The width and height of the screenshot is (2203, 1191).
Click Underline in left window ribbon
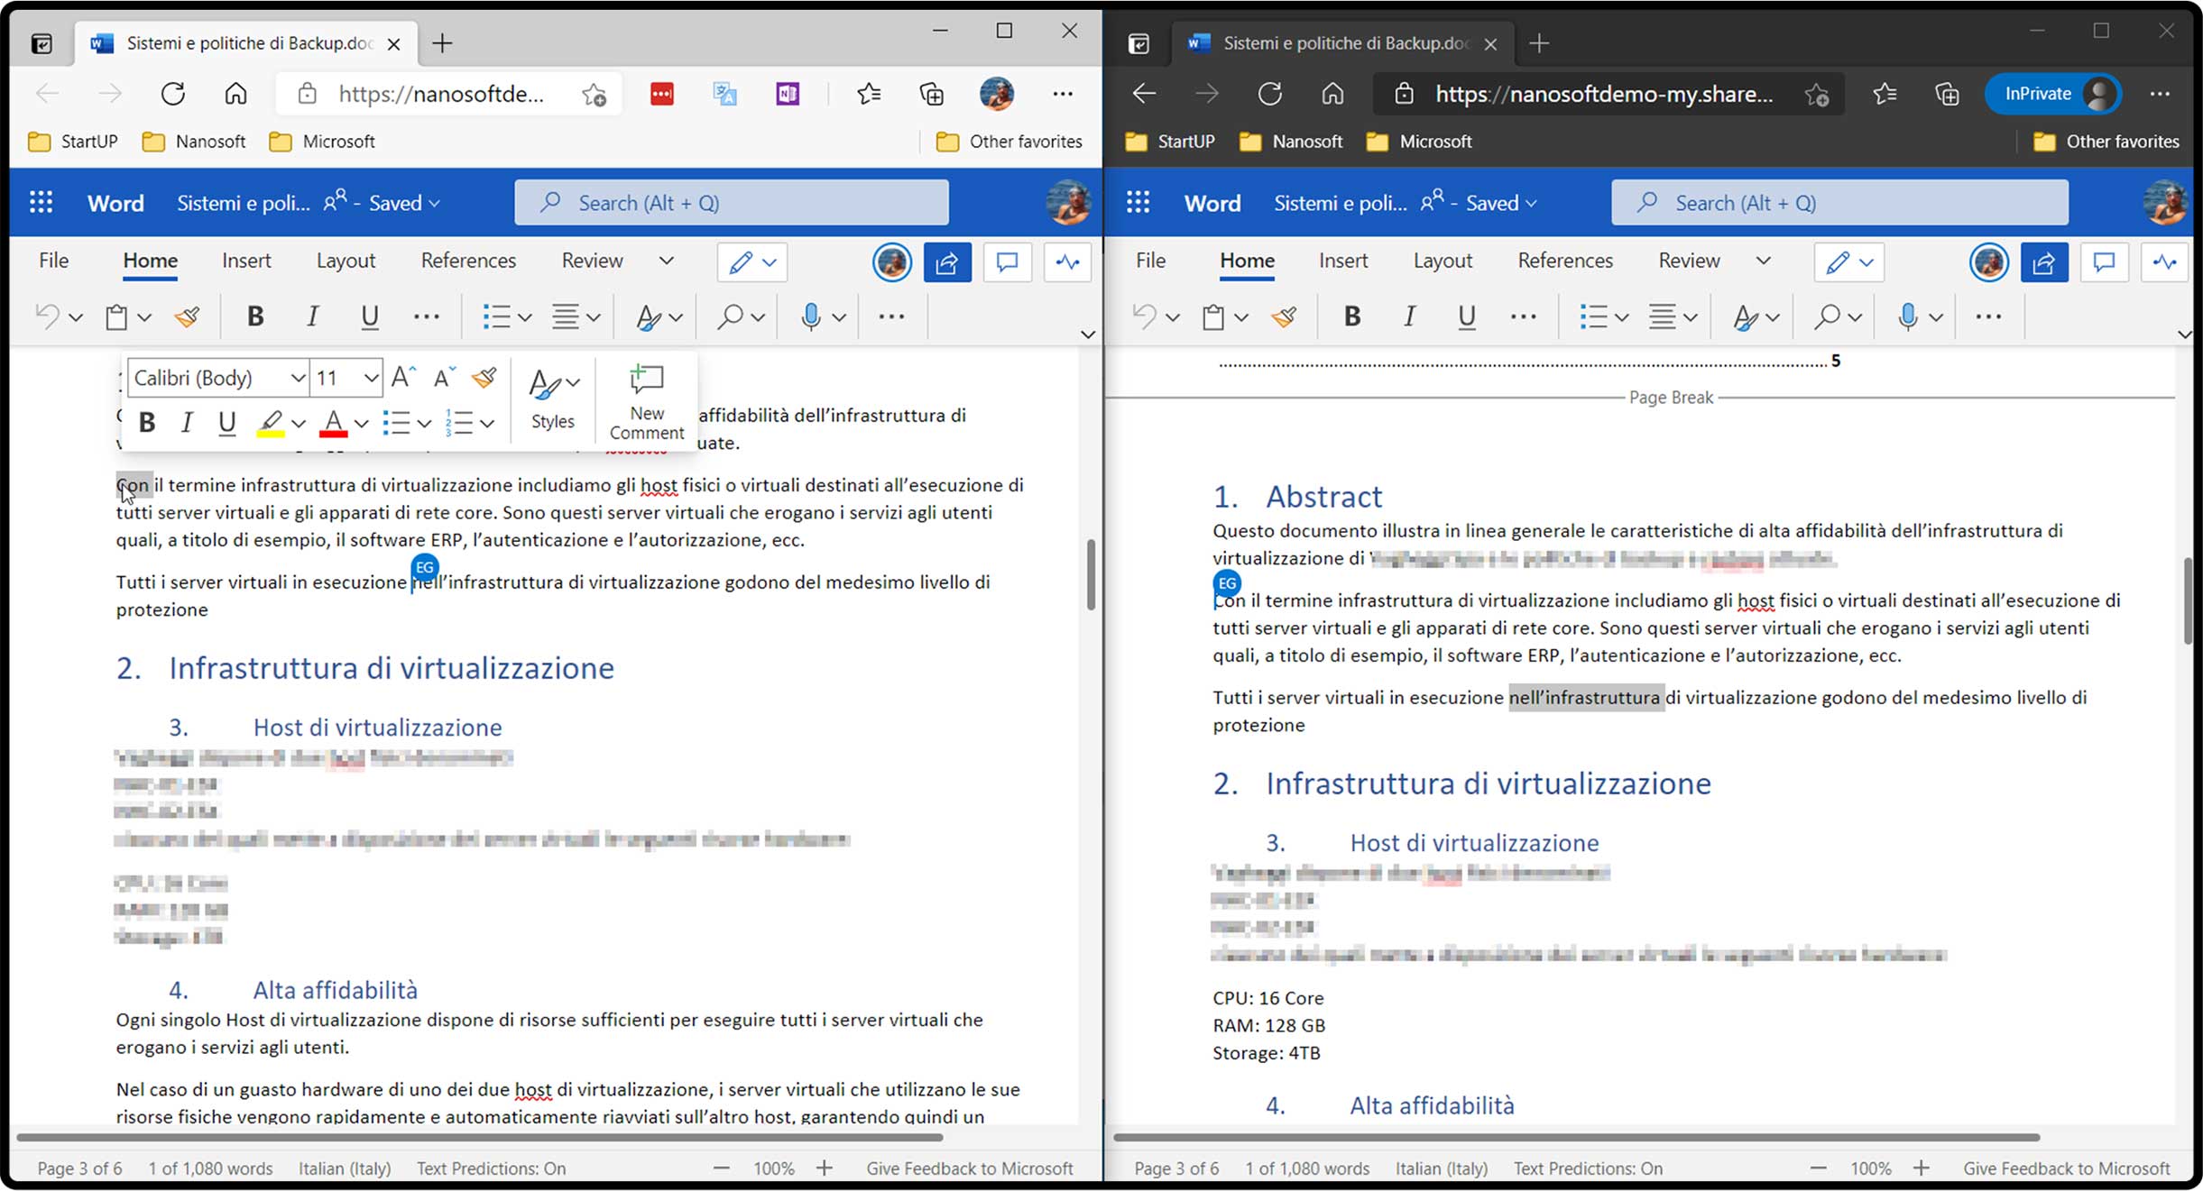coord(369,316)
